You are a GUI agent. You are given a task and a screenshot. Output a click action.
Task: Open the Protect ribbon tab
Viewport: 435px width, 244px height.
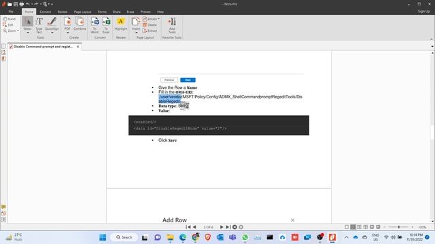click(145, 12)
